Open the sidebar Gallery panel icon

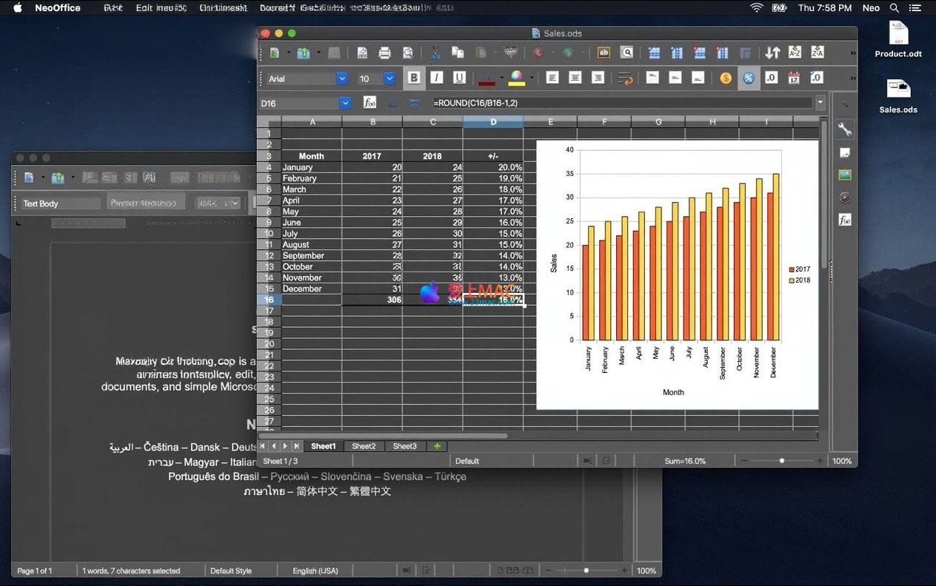[x=844, y=175]
